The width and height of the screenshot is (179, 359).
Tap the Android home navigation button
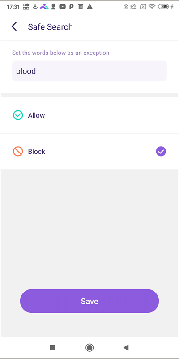click(x=89, y=347)
